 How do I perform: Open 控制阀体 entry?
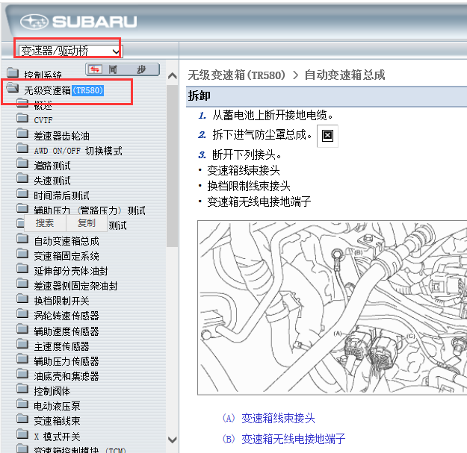pos(52,391)
